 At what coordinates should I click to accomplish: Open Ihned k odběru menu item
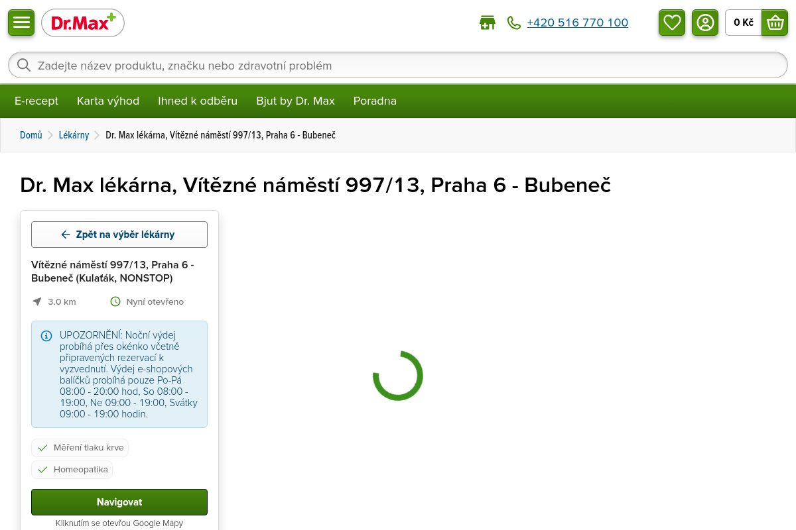pyautogui.click(x=198, y=101)
